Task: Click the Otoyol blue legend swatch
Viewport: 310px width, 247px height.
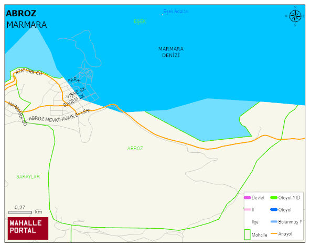Action: tap(274, 210)
